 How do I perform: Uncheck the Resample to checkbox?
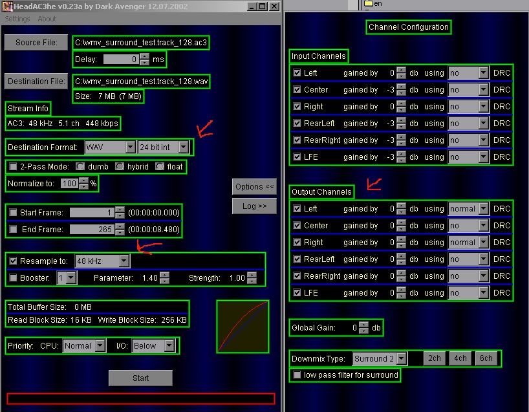(13, 261)
